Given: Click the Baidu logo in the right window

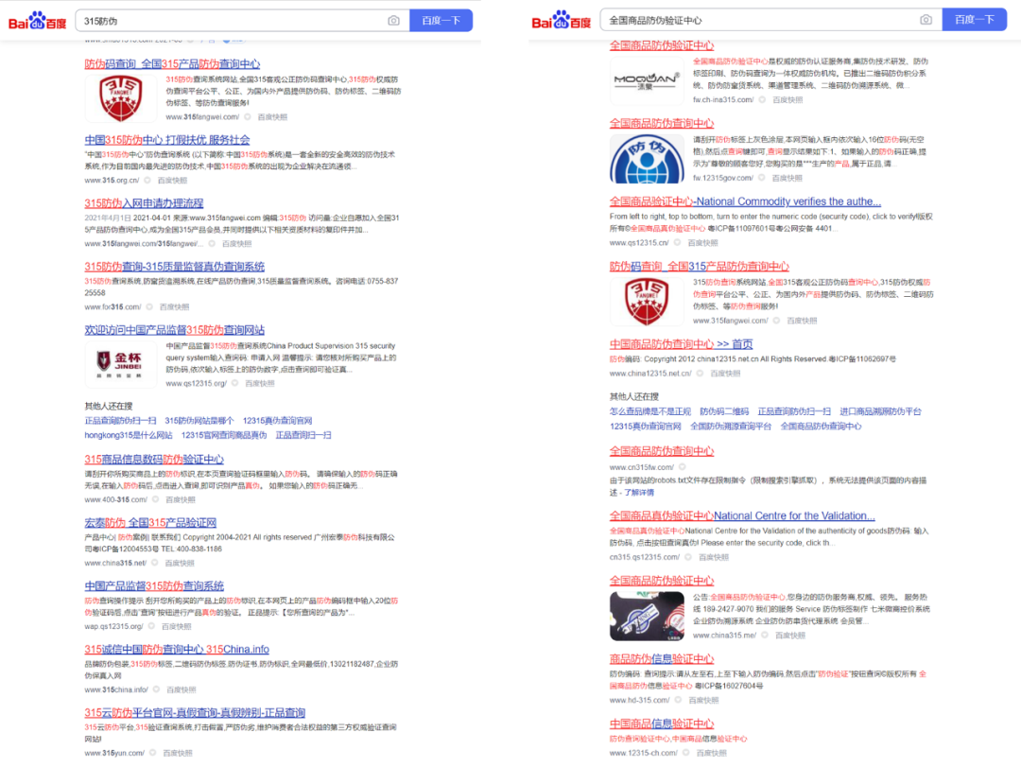Looking at the screenshot, I should [562, 20].
